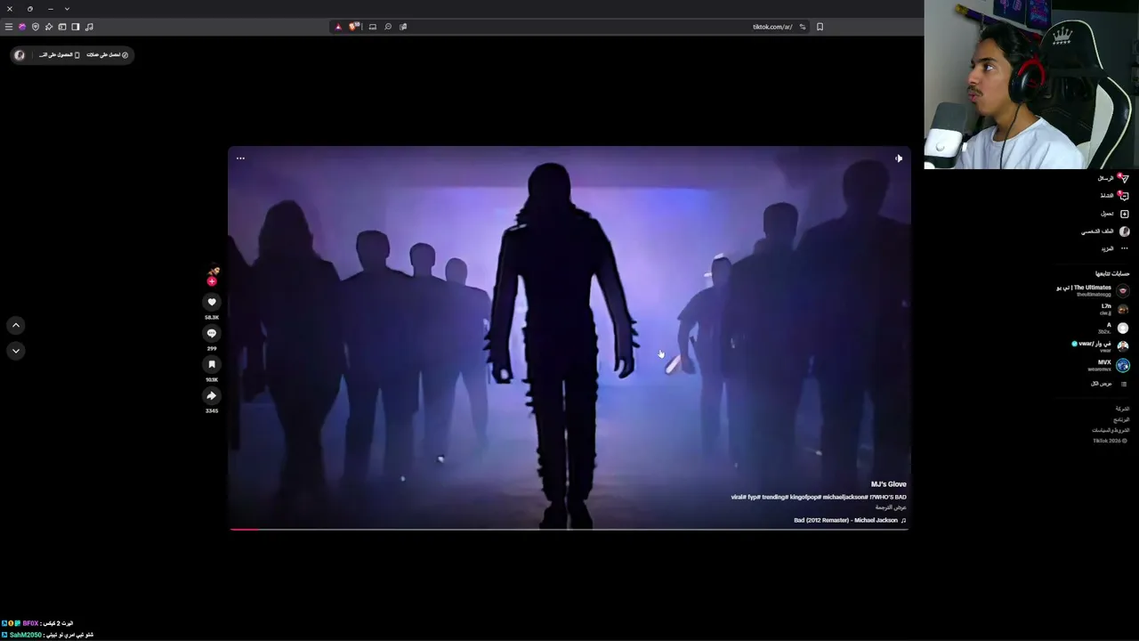This screenshot has width=1139, height=641.
Task: Click the get the app button in the floating pill
Action: (60, 55)
